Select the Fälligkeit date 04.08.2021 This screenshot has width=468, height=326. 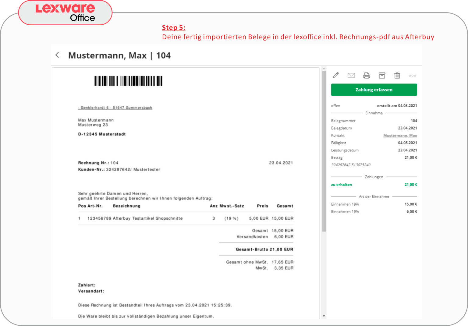(407, 143)
